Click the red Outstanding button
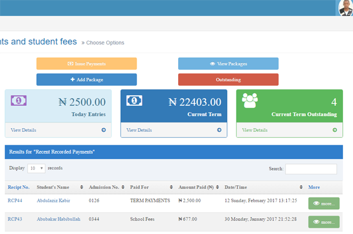Screen dimensions: 353x234 tap(228, 80)
